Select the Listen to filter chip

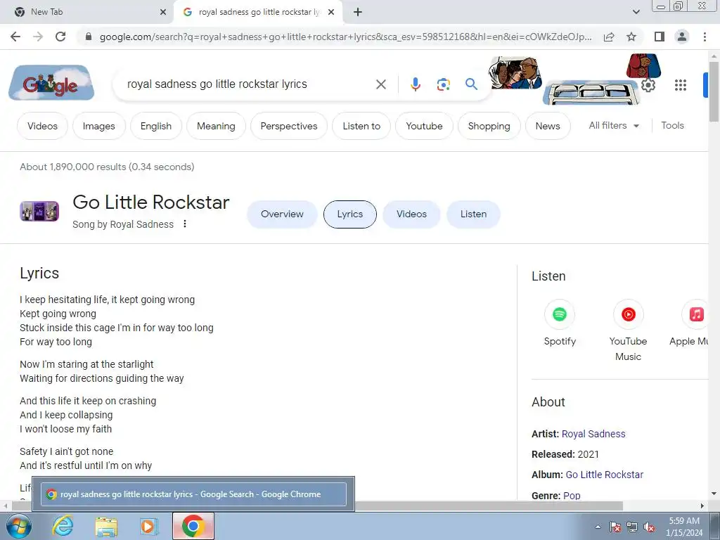point(361,126)
